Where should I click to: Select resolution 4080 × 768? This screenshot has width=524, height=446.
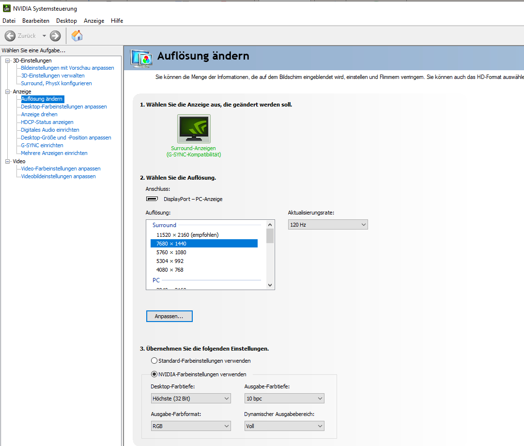click(204, 270)
